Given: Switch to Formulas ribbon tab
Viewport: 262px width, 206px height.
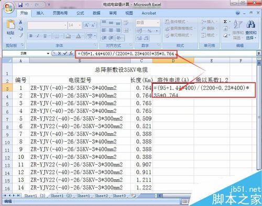Looking at the screenshot, I should click(x=80, y=13).
